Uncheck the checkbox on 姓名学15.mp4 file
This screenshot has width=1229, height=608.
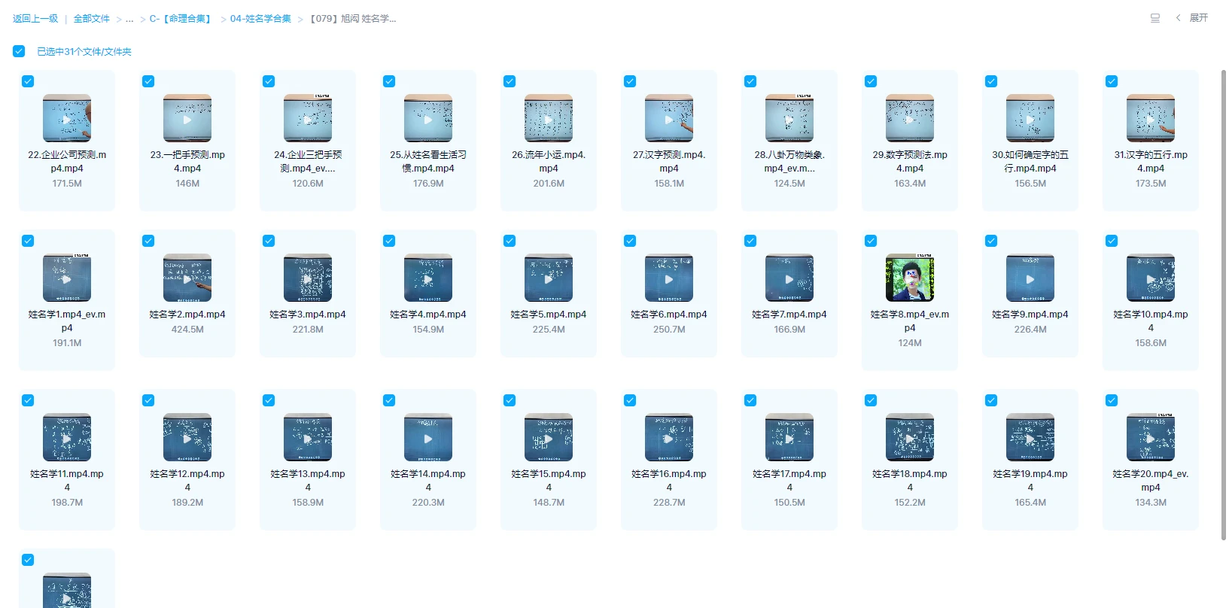[510, 400]
